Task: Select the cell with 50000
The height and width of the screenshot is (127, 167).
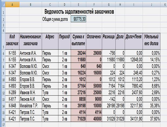Action: tap(94, 86)
